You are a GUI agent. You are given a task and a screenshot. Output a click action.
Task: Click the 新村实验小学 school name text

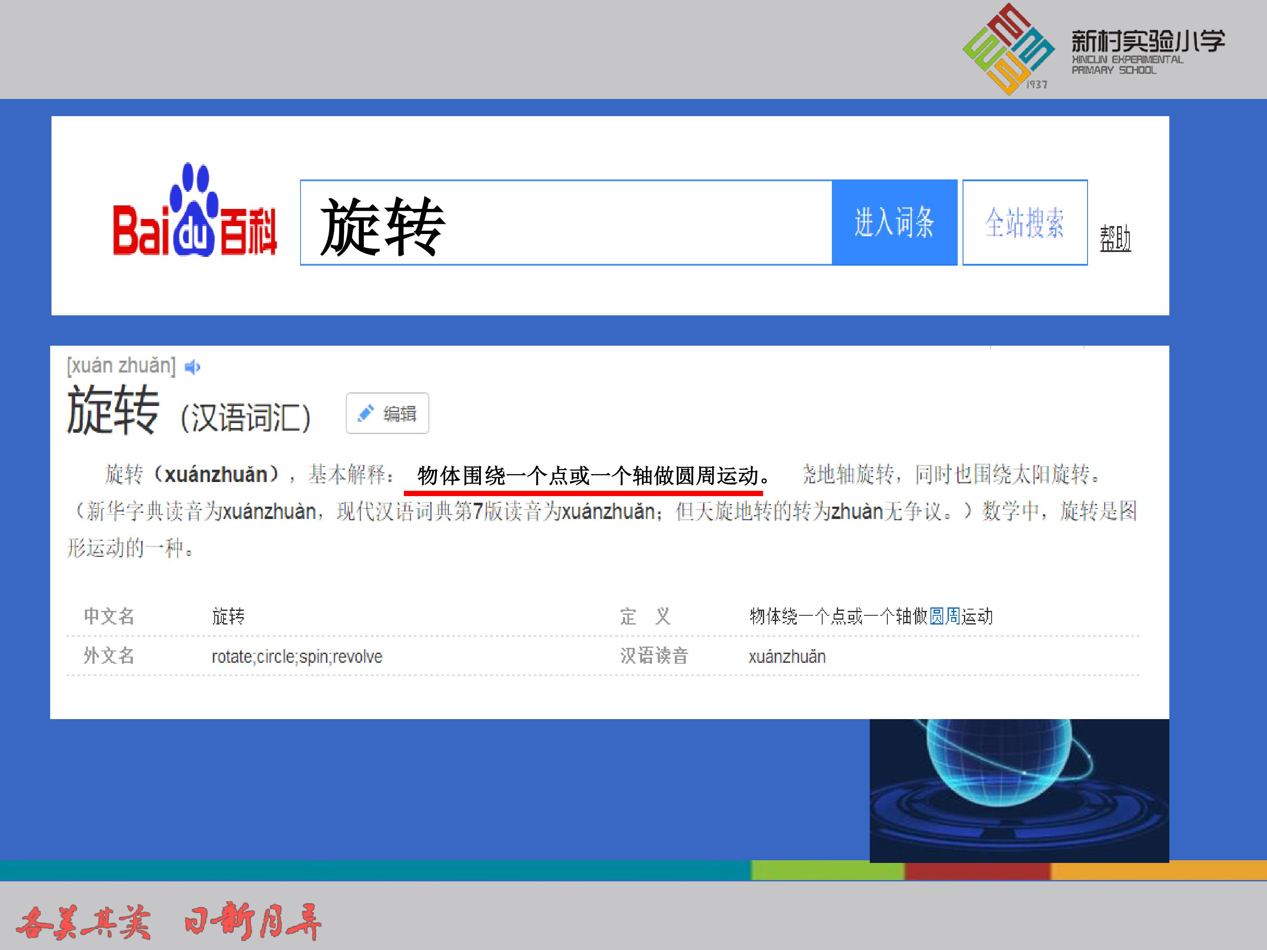1148,40
